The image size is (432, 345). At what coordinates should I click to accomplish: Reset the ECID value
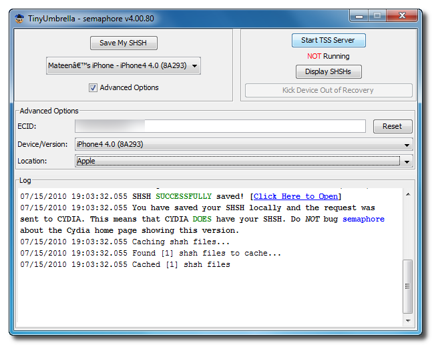[x=393, y=126]
